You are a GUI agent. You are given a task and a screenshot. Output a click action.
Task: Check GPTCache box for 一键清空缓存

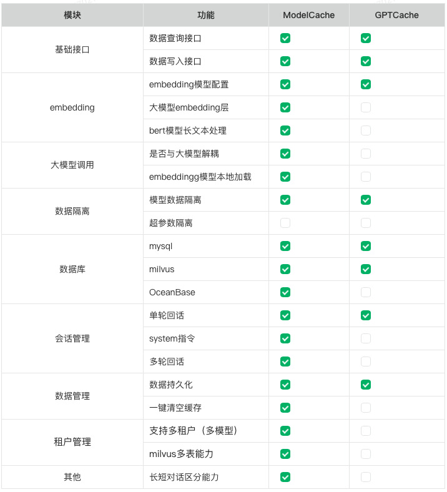click(366, 408)
